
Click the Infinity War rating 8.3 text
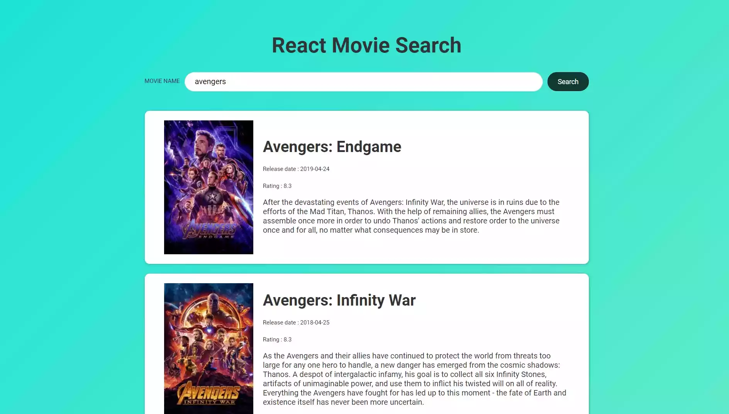[277, 340]
